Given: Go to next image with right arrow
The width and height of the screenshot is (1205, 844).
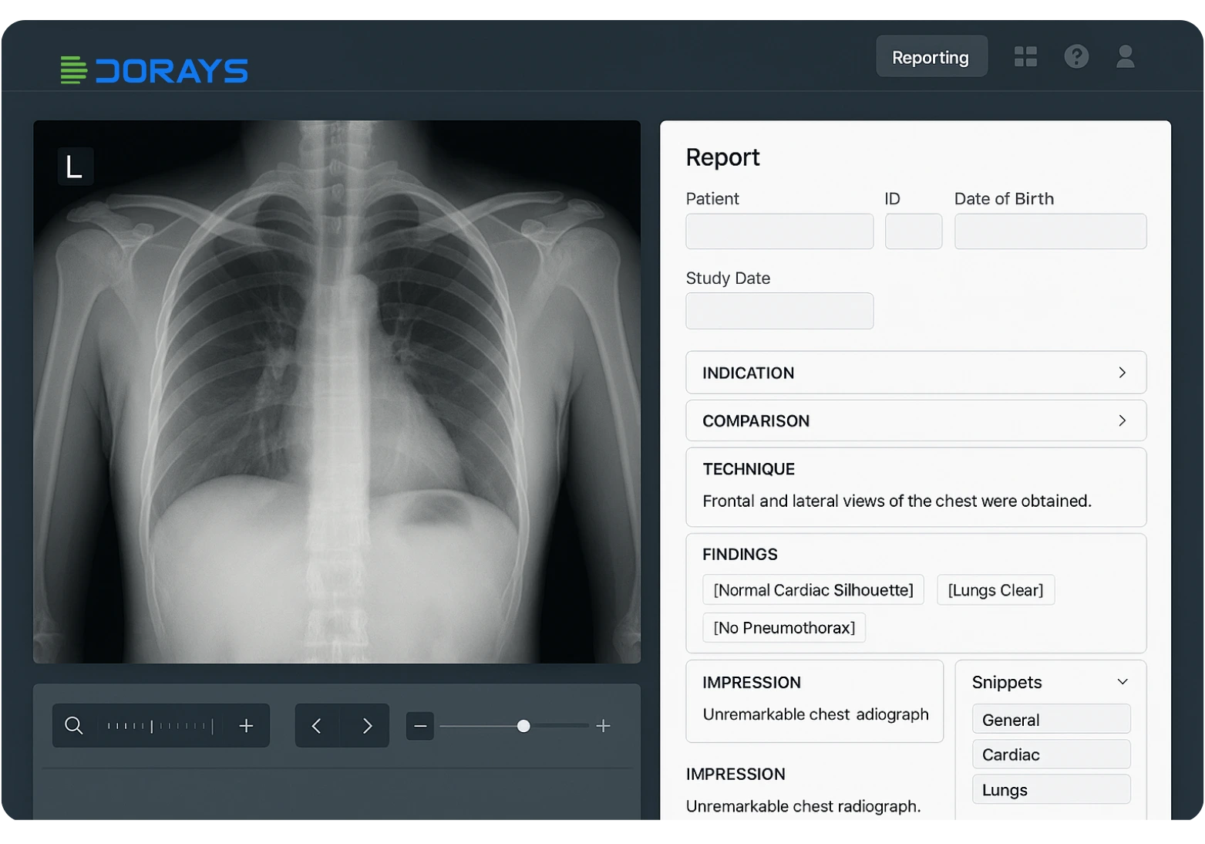Looking at the screenshot, I should 367,726.
